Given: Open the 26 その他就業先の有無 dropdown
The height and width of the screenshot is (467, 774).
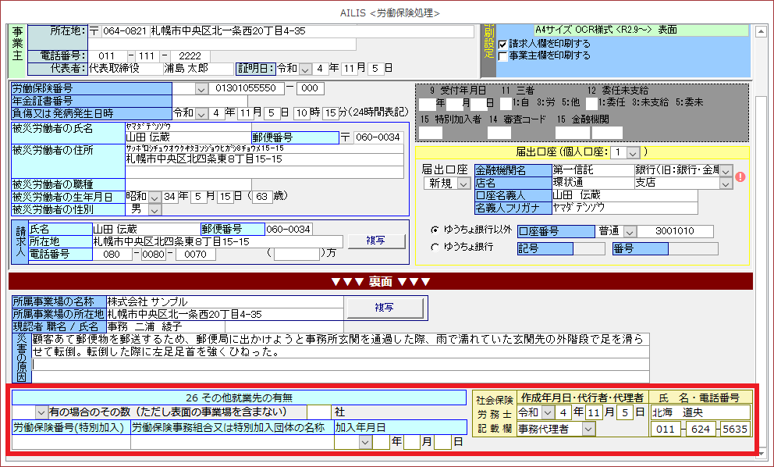Looking at the screenshot, I should coord(41,412).
